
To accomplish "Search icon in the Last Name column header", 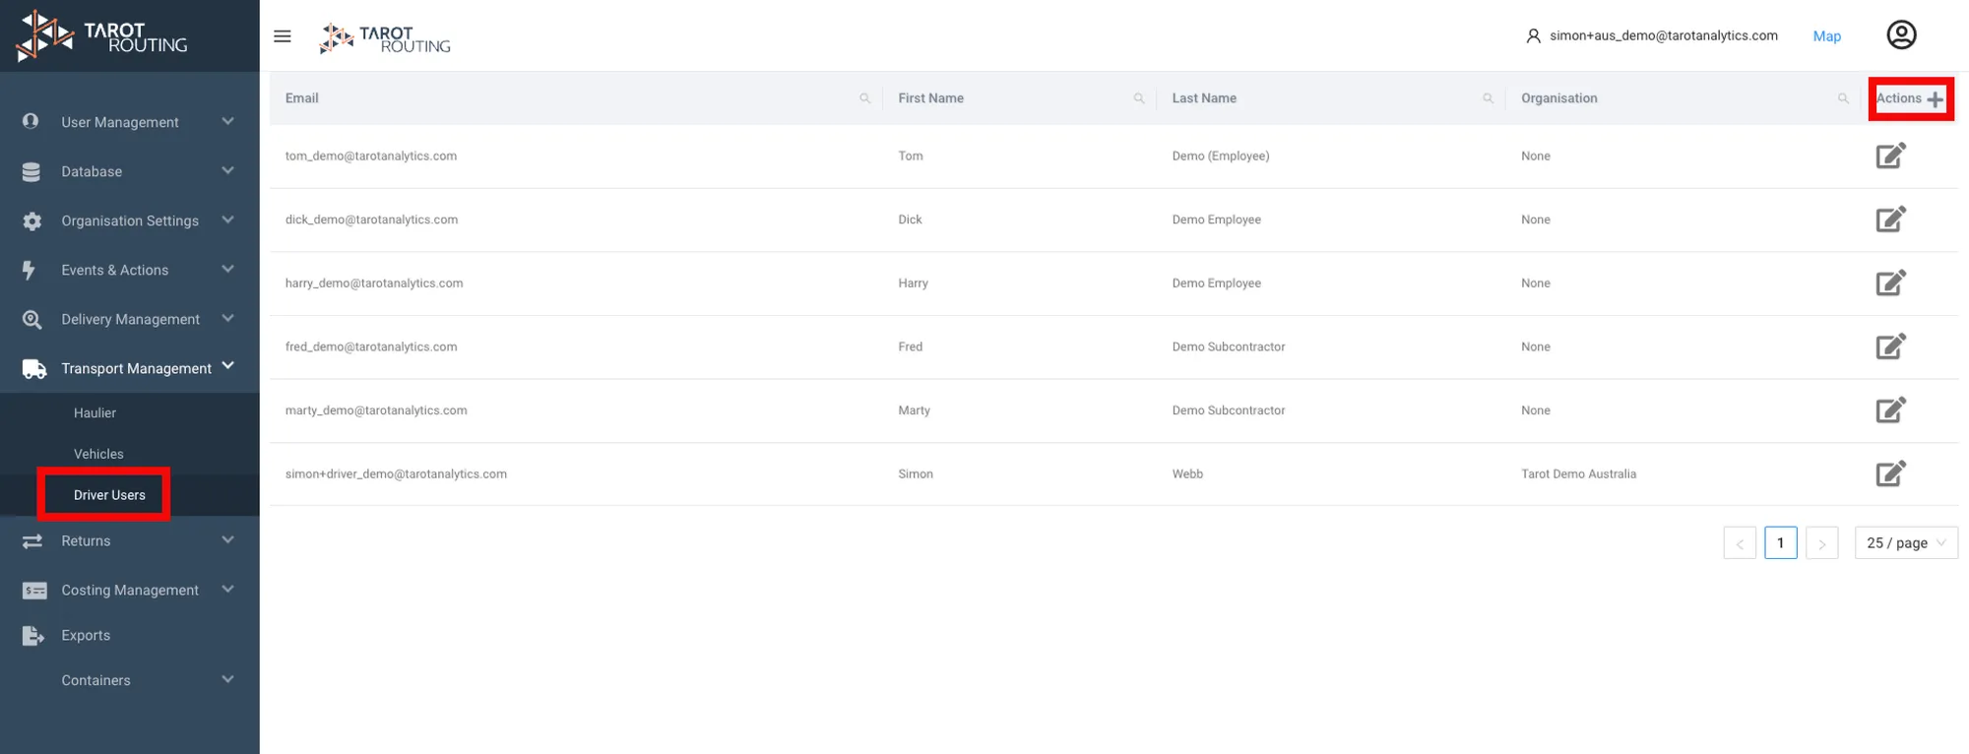I will point(1488,98).
